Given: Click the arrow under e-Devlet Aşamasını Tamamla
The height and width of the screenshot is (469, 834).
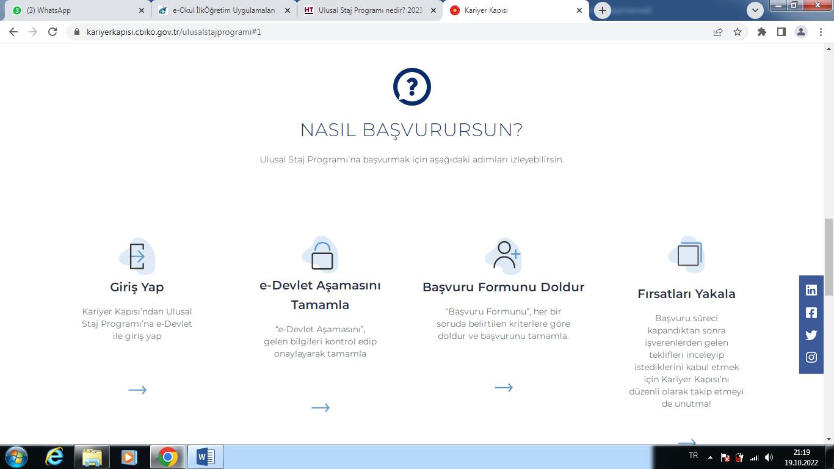Looking at the screenshot, I should pyautogui.click(x=321, y=407).
